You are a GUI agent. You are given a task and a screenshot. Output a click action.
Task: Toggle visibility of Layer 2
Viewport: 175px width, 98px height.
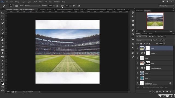(137, 58)
